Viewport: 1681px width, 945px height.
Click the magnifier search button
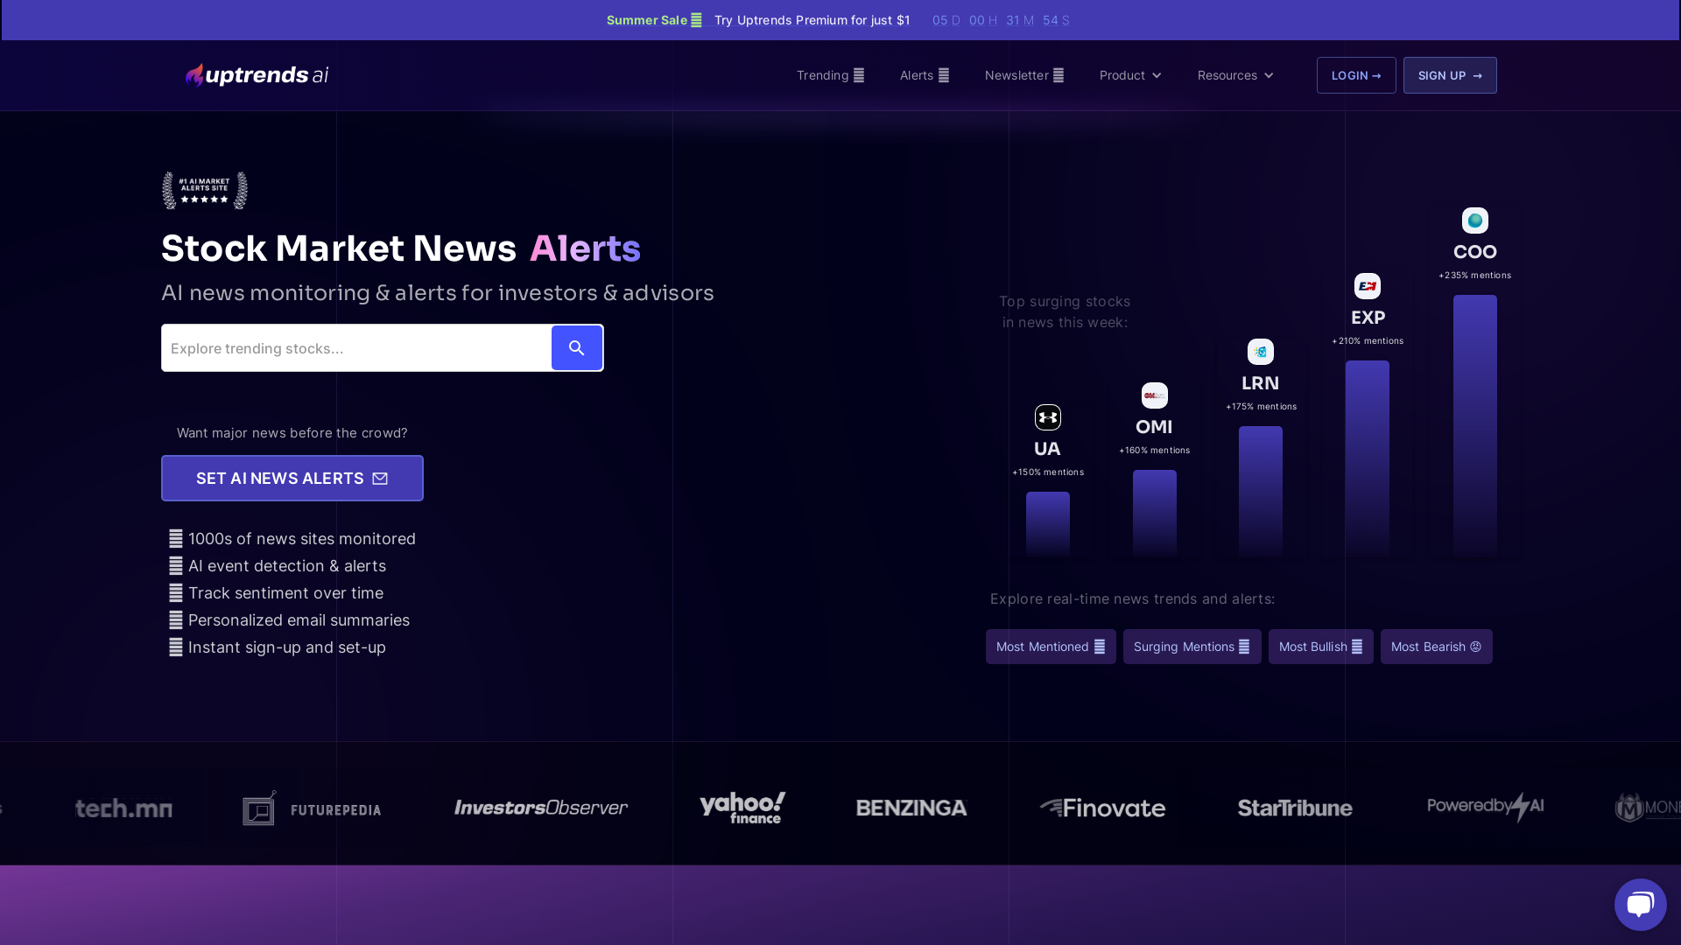pyautogui.click(x=577, y=348)
